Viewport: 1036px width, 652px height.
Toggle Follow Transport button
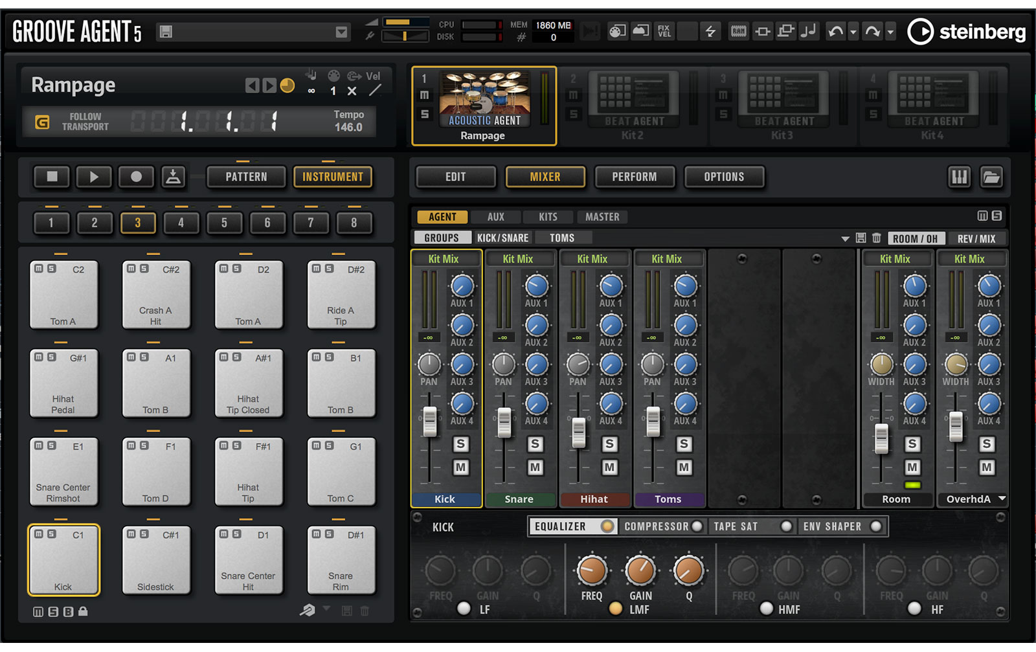pos(42,122)
